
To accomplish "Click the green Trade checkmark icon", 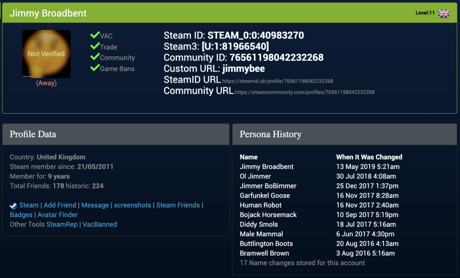I will pos(95,46).
